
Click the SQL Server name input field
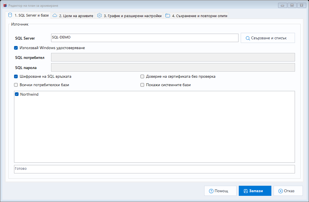click(145, 38)
